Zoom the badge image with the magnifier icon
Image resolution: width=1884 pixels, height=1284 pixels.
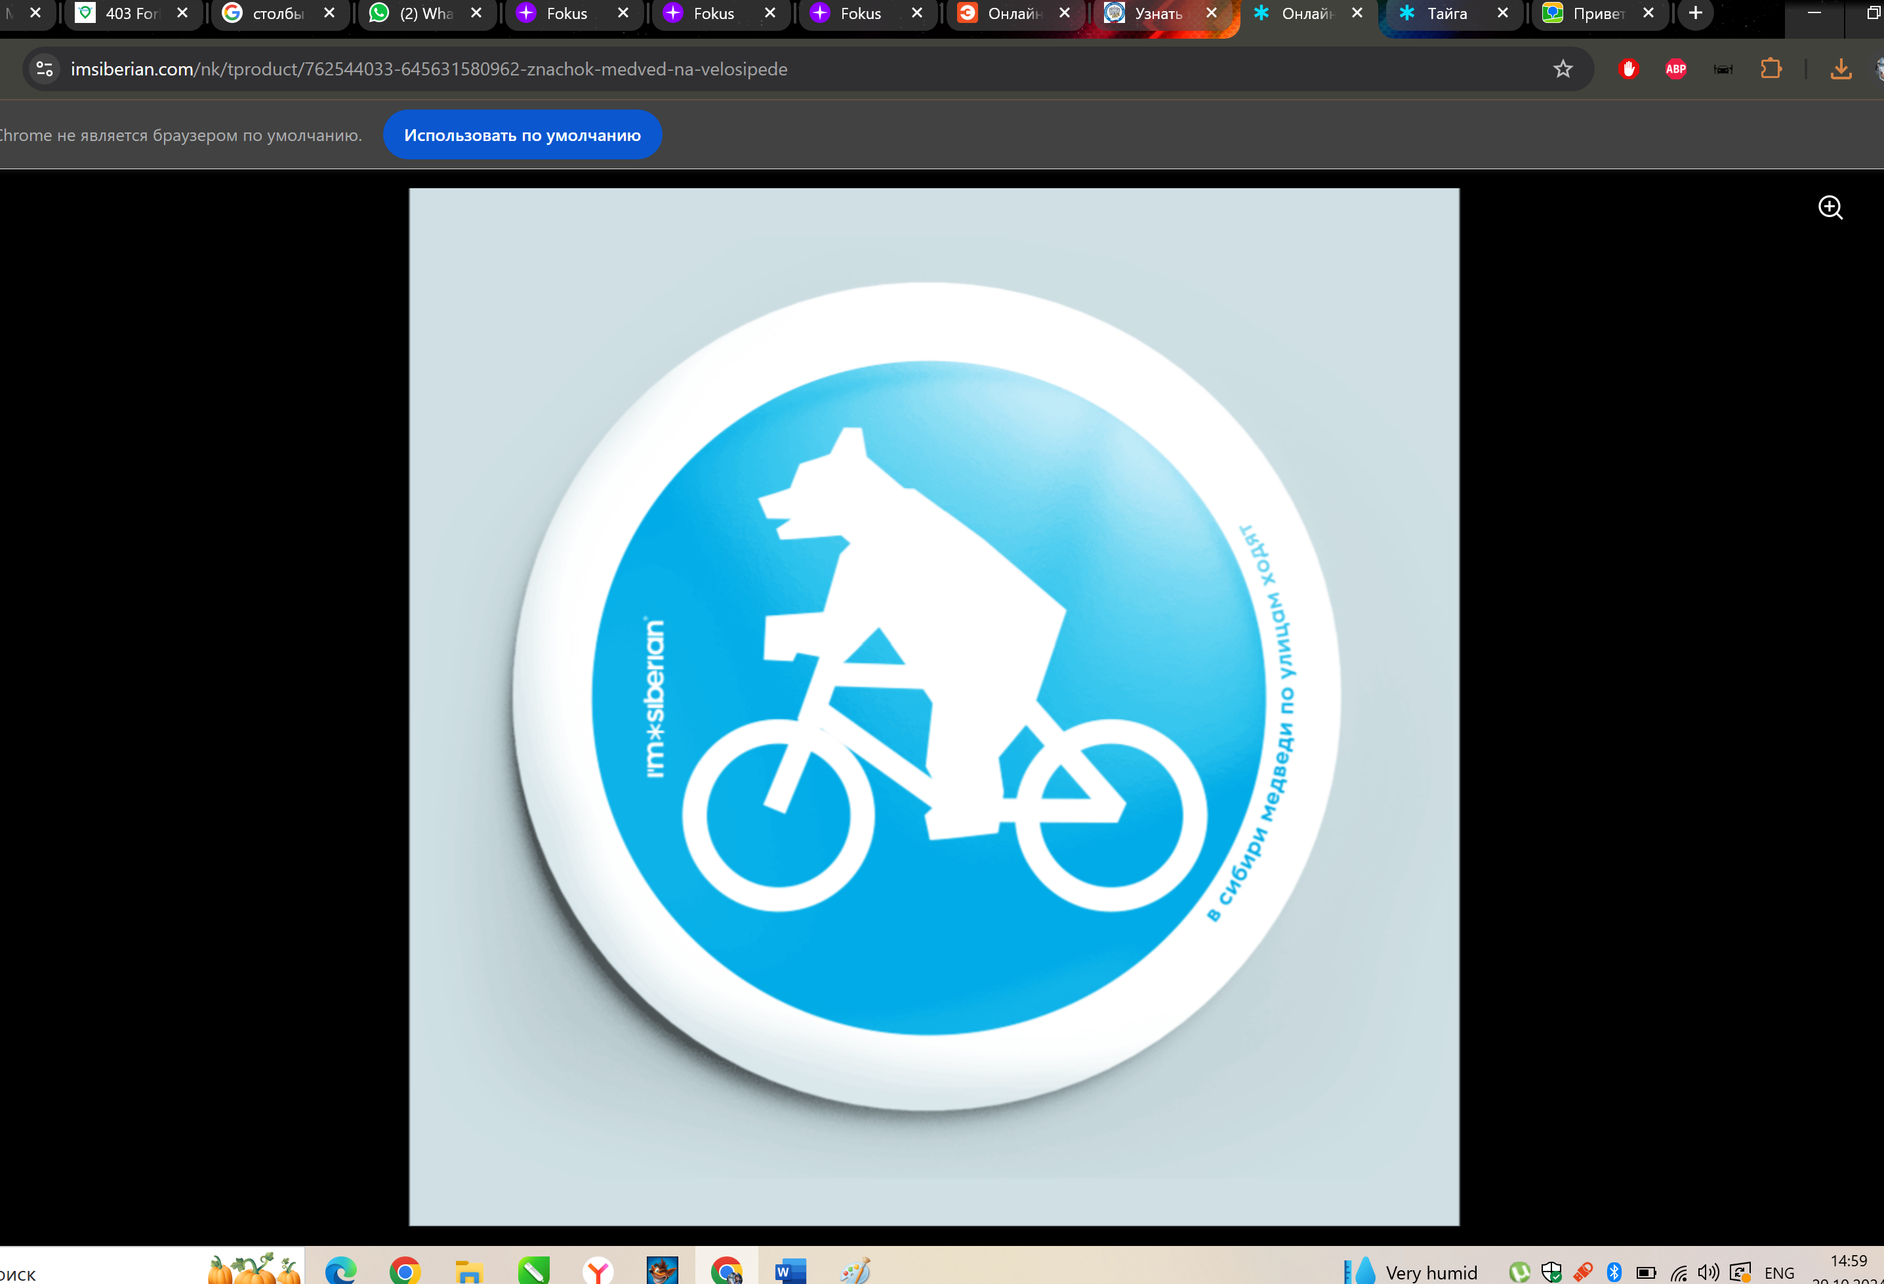[x=1830, y=207]
